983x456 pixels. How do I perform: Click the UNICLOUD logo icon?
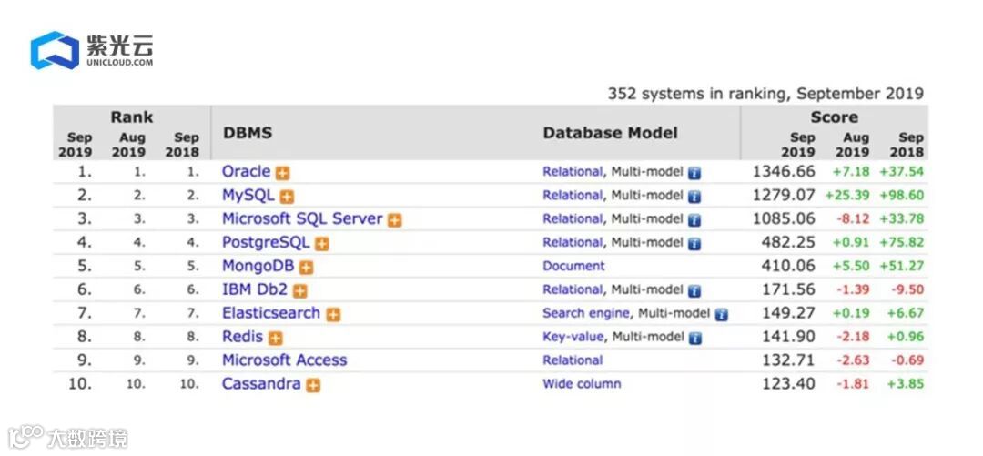point(54,51)
